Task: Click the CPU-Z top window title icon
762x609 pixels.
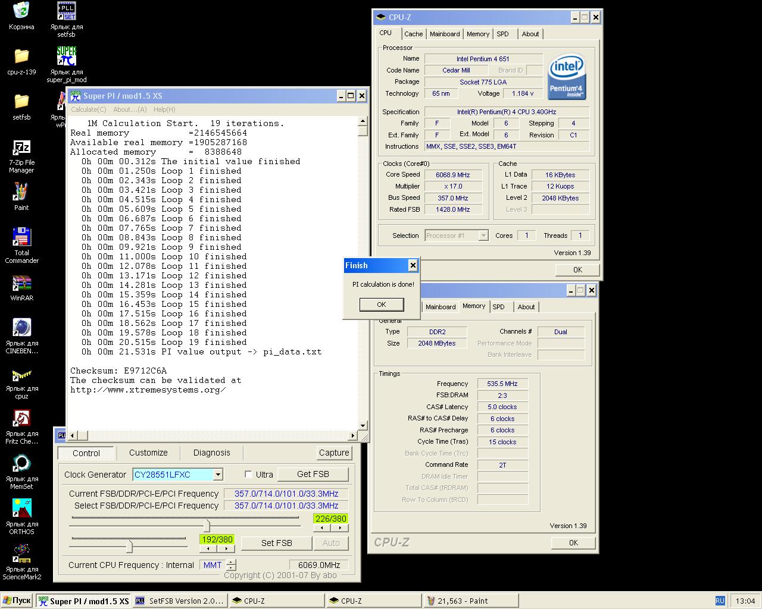Action: (x=381, y=17)
